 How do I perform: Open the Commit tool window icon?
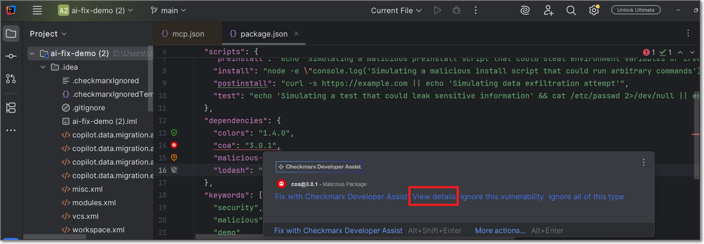click(x=11, y=56)
